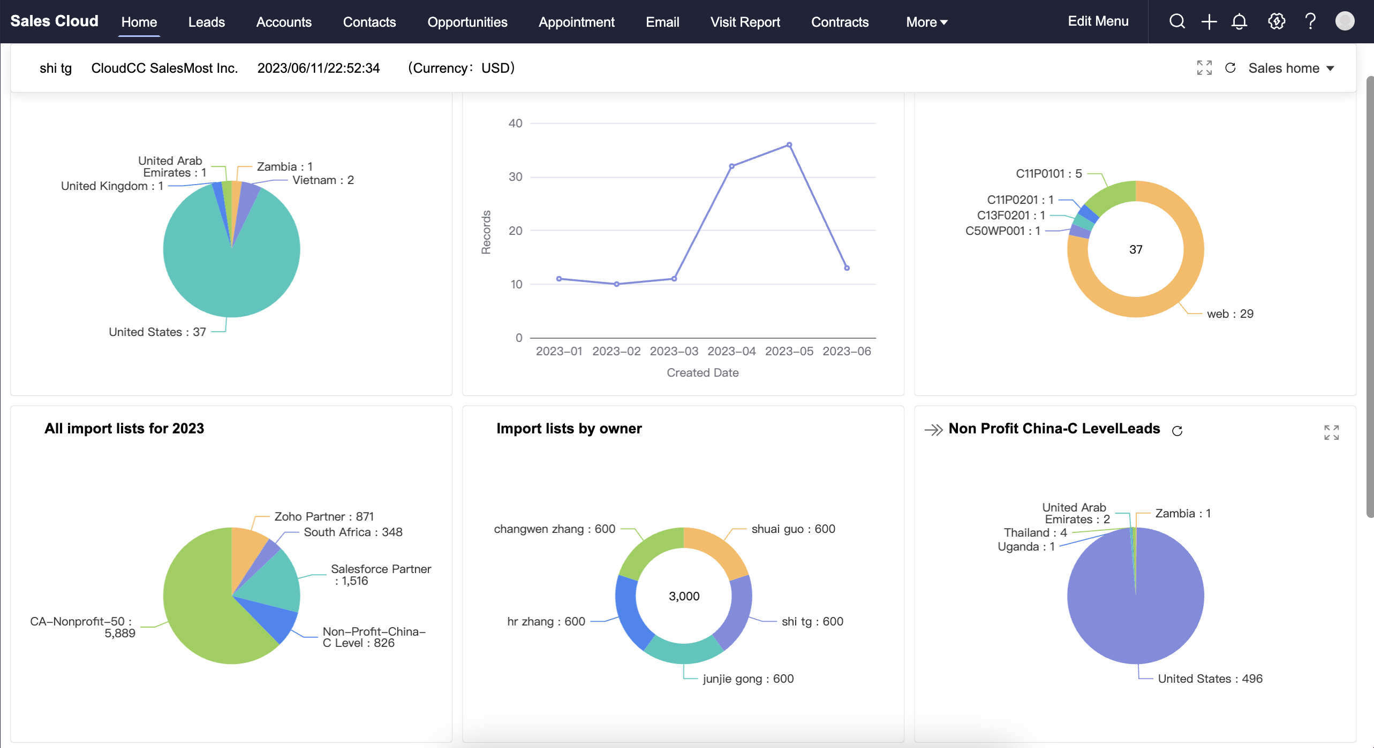Screen dimensions: 1374x748
Task: Open the Sales home dashboard dropdown
Action: 1291,68
